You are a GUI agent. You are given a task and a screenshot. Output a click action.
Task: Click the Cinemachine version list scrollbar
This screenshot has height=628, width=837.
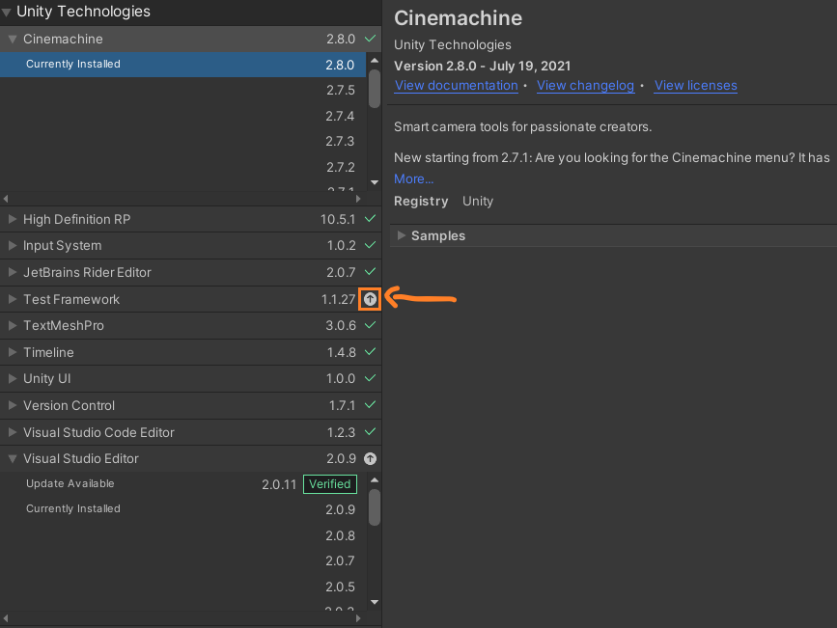[375, 88]
